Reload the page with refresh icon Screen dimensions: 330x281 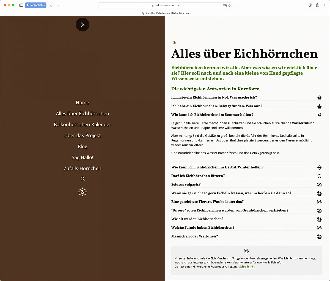click(229, 5)
